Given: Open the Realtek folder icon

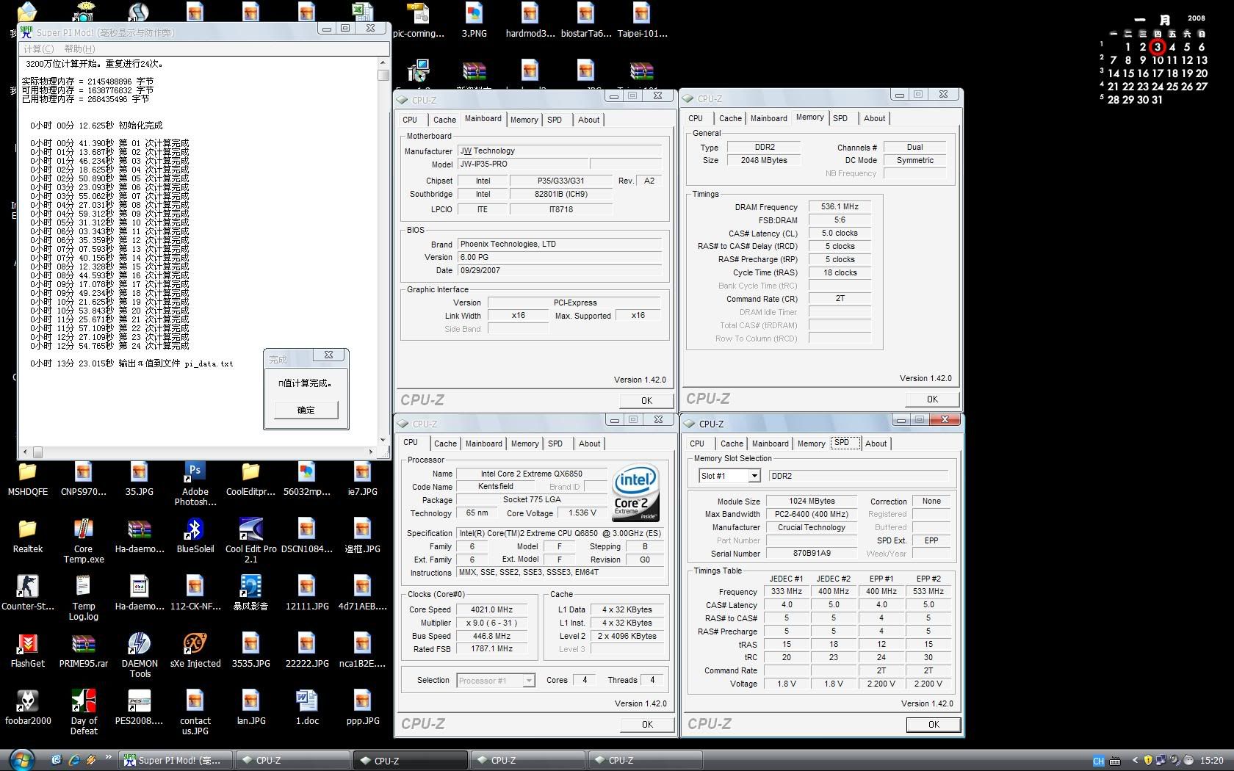Looking at the screenshot, I should click(28, 535).
